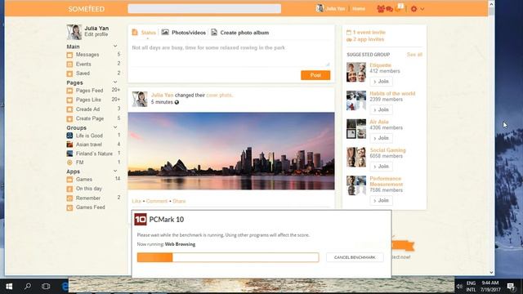
Task: Join the Social Gaming group
Action: click(381, 167)
